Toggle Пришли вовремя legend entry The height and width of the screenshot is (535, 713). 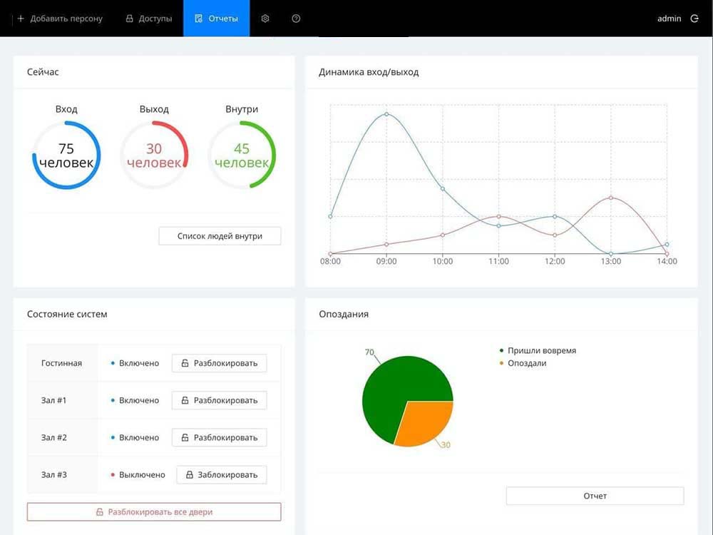tap(538, 351)
